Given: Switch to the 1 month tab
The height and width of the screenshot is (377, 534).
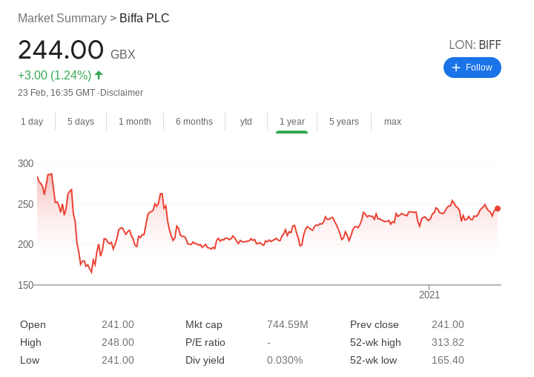Looking at the screenshot, I should pyautogui.click(x=135, y=122).
